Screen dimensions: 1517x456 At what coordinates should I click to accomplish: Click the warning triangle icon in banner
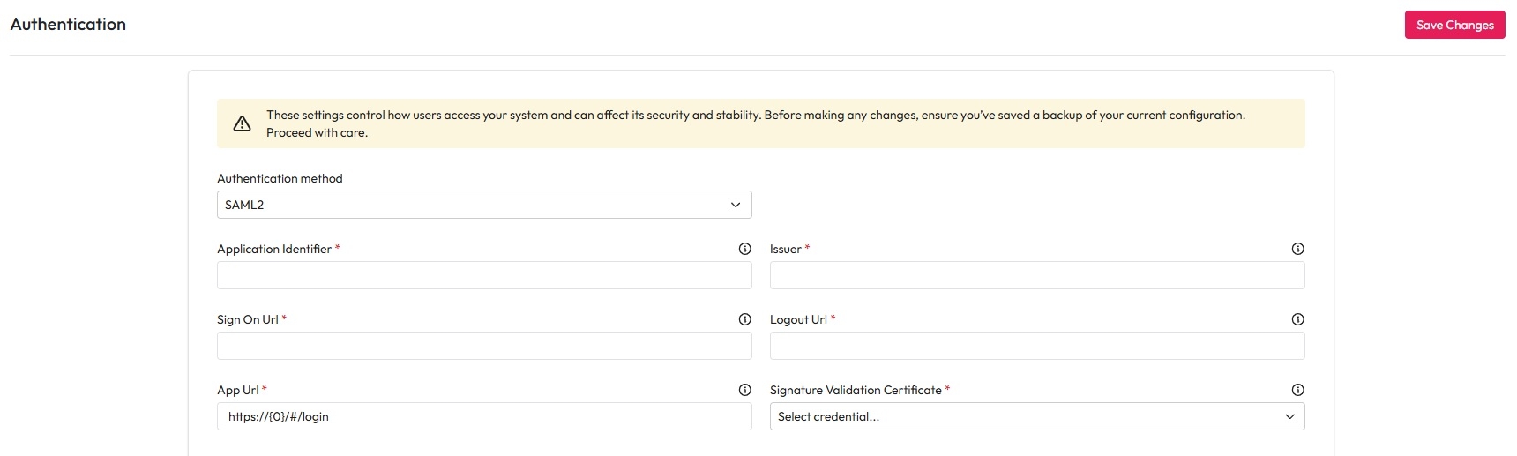tap(242, 124)
